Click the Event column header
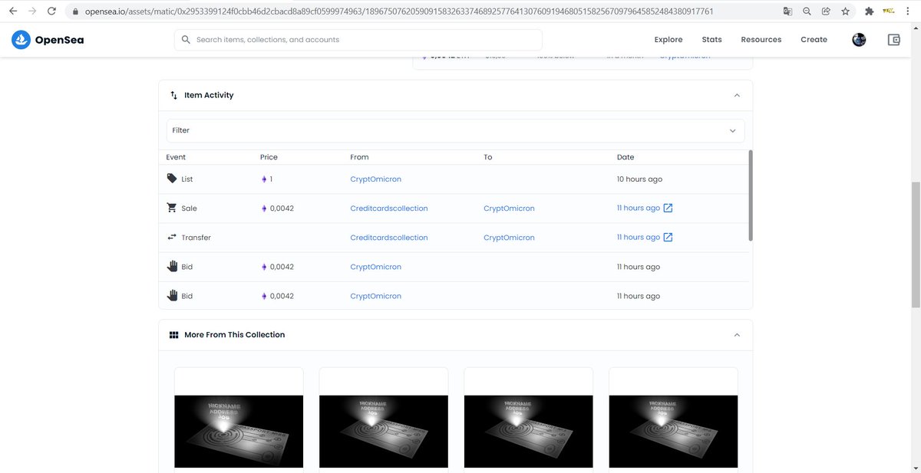 (176, 157)
